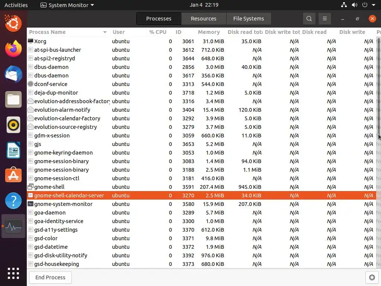Open system menu arrow in top bar
This screenshot has height=286, width=381.
click(374, 5)
